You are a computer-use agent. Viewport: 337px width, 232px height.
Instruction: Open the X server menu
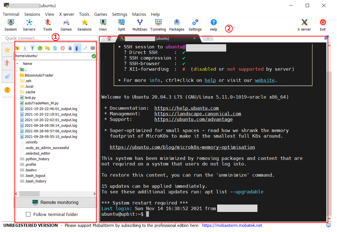(66, 14)
